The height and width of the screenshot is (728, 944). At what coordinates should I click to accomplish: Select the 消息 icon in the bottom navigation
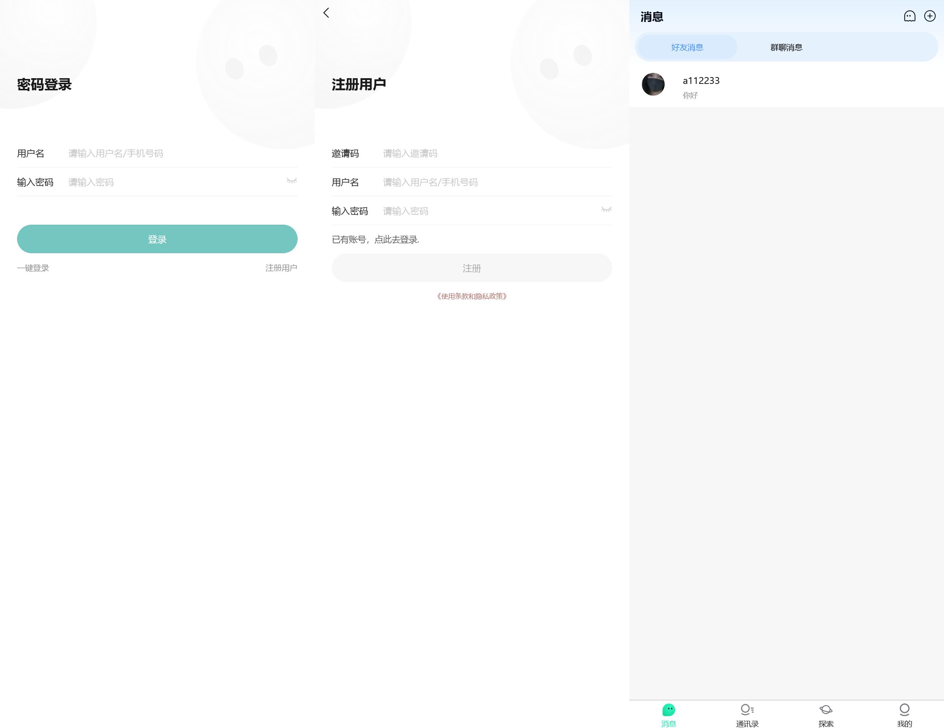click(x=669, y=713)
